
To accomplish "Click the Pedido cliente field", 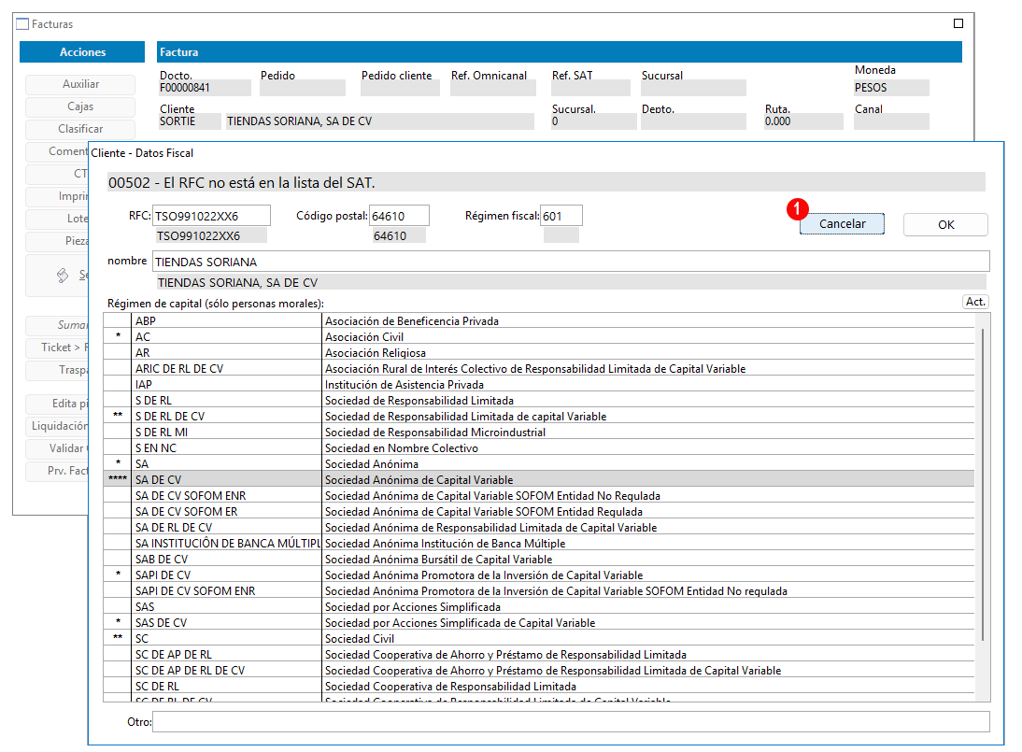I will (400, 88).
